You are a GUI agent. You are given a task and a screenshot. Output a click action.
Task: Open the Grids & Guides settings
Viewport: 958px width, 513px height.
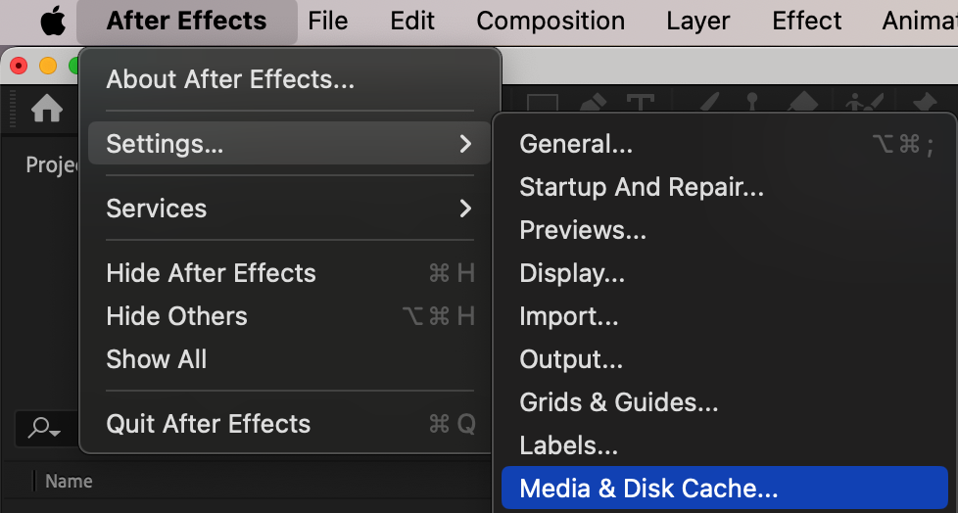click(x=619, y=402)
